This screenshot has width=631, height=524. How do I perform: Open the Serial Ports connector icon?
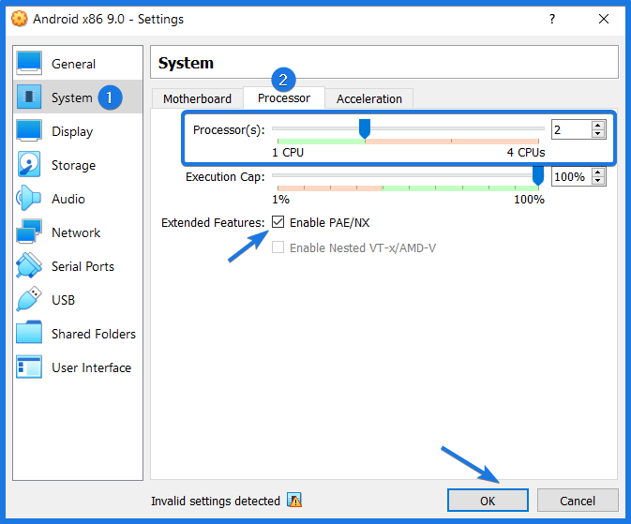coord(28,265)
